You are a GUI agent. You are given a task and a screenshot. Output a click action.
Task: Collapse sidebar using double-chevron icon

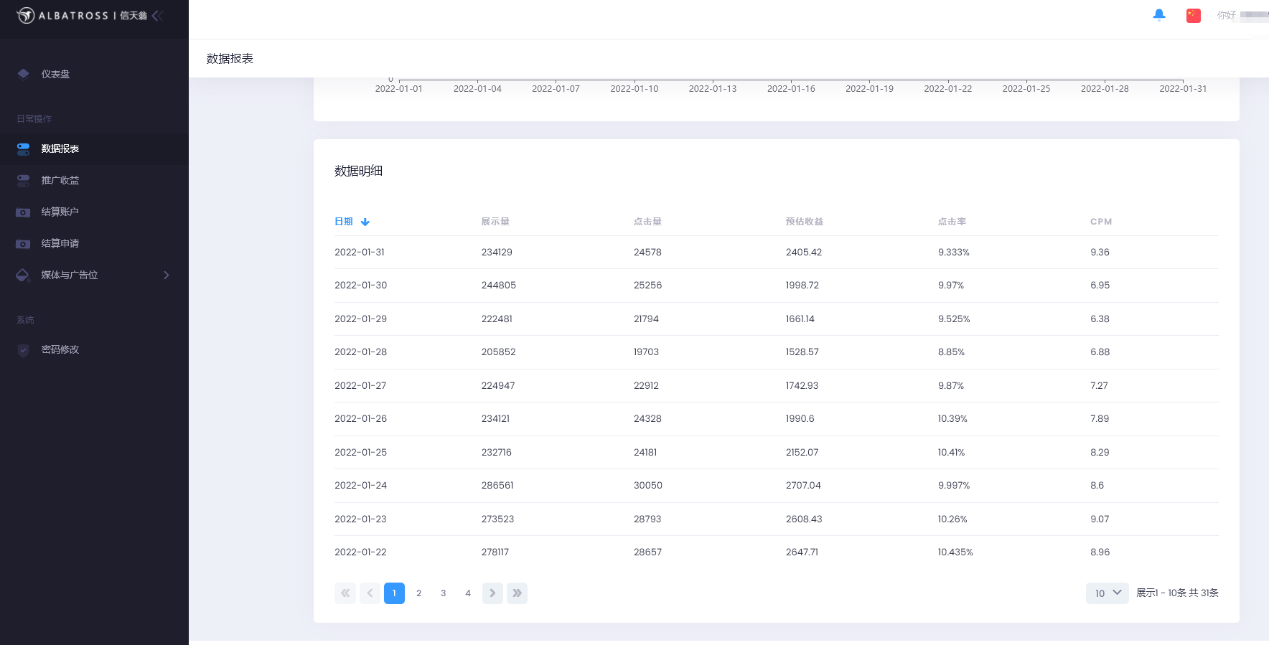point(157,15)
